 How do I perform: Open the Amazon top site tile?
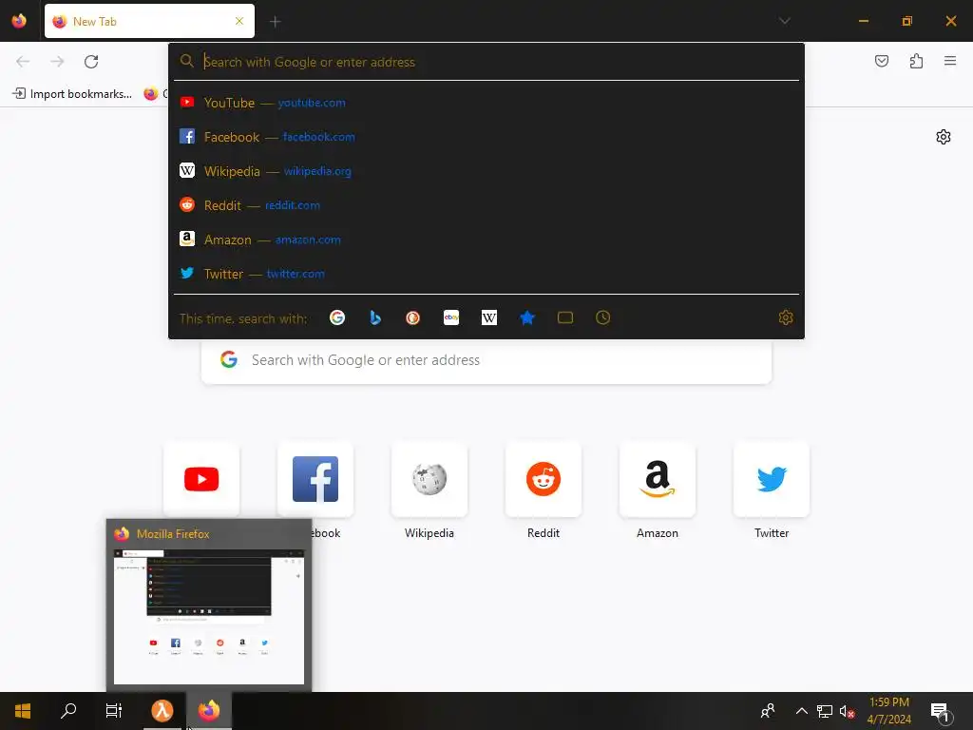658,479
